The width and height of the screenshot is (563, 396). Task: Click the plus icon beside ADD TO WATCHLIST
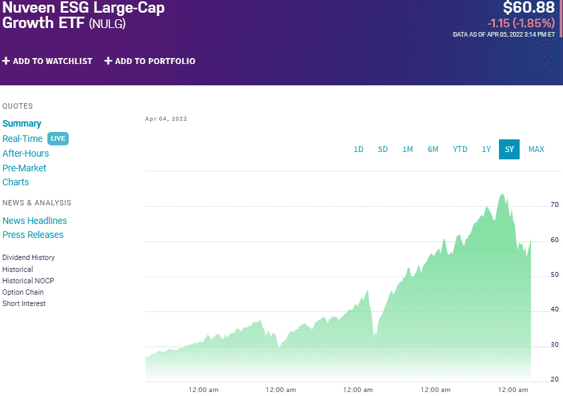6,61
